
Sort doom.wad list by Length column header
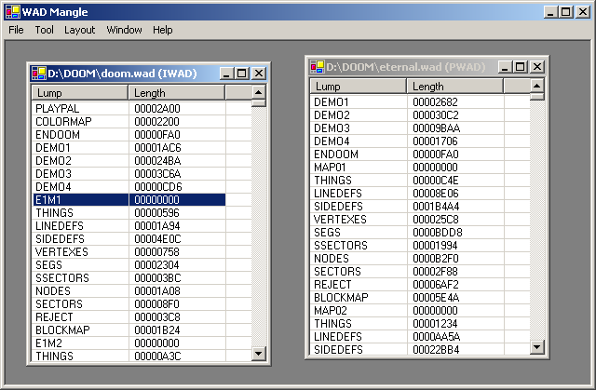coord(177,93)
